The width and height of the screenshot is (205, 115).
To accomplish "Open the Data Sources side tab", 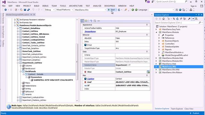I will tap(3, 18).
